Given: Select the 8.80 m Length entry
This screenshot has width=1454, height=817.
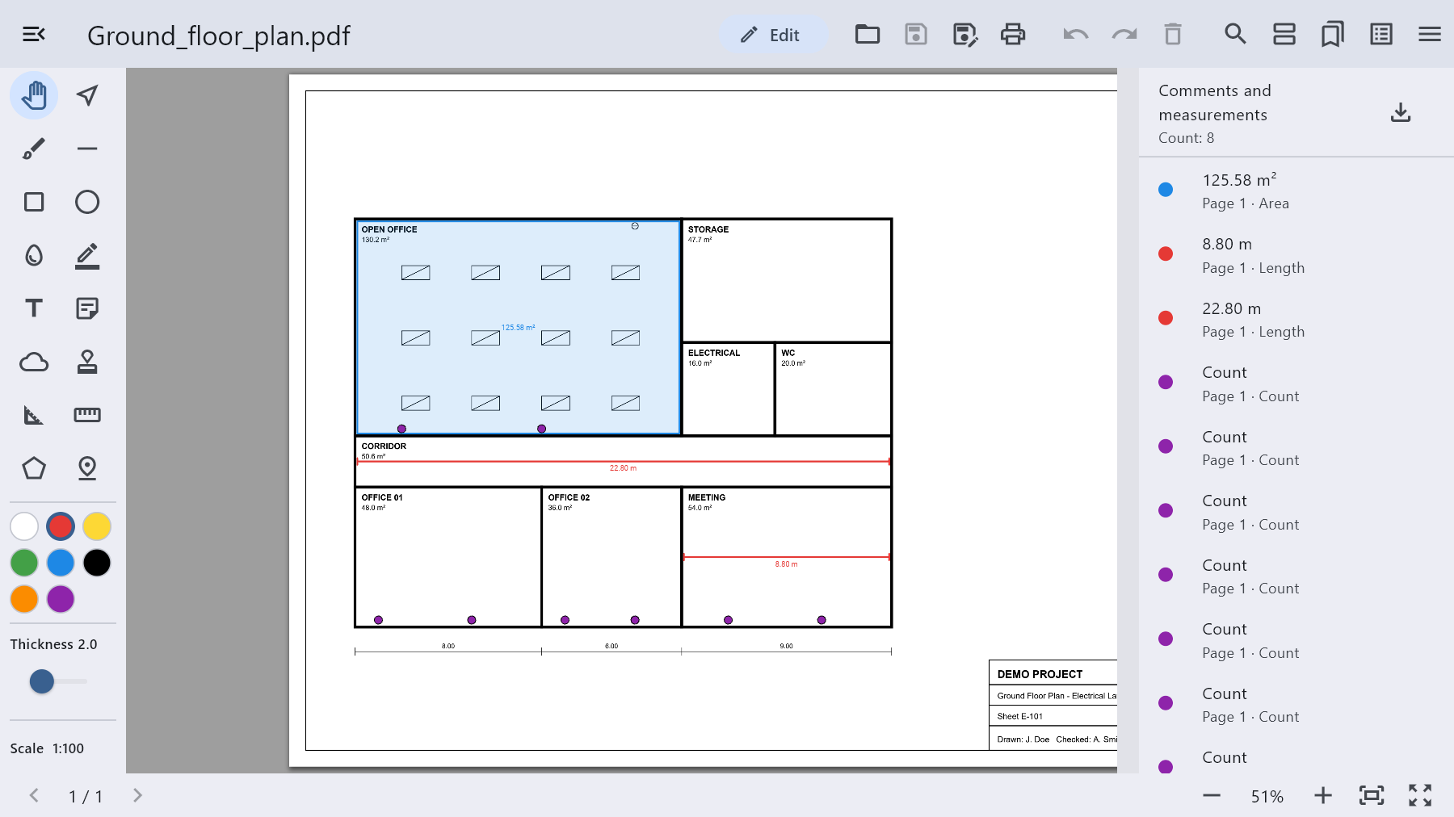Looking at the screenshot, I should coord(1296,255).
